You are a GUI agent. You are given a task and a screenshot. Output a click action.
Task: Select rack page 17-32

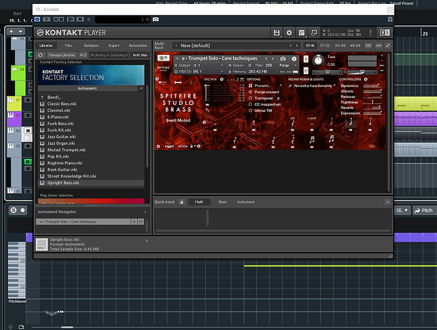point(325,46)
